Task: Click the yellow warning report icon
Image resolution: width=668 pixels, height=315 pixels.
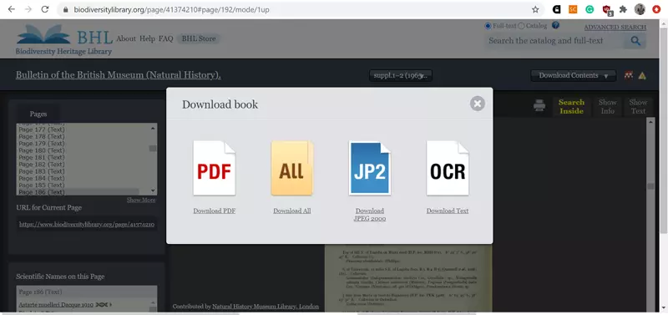Action: point(642,75)
